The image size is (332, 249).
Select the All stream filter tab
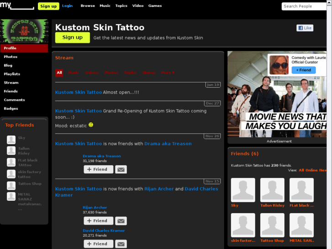coord(59,73)
